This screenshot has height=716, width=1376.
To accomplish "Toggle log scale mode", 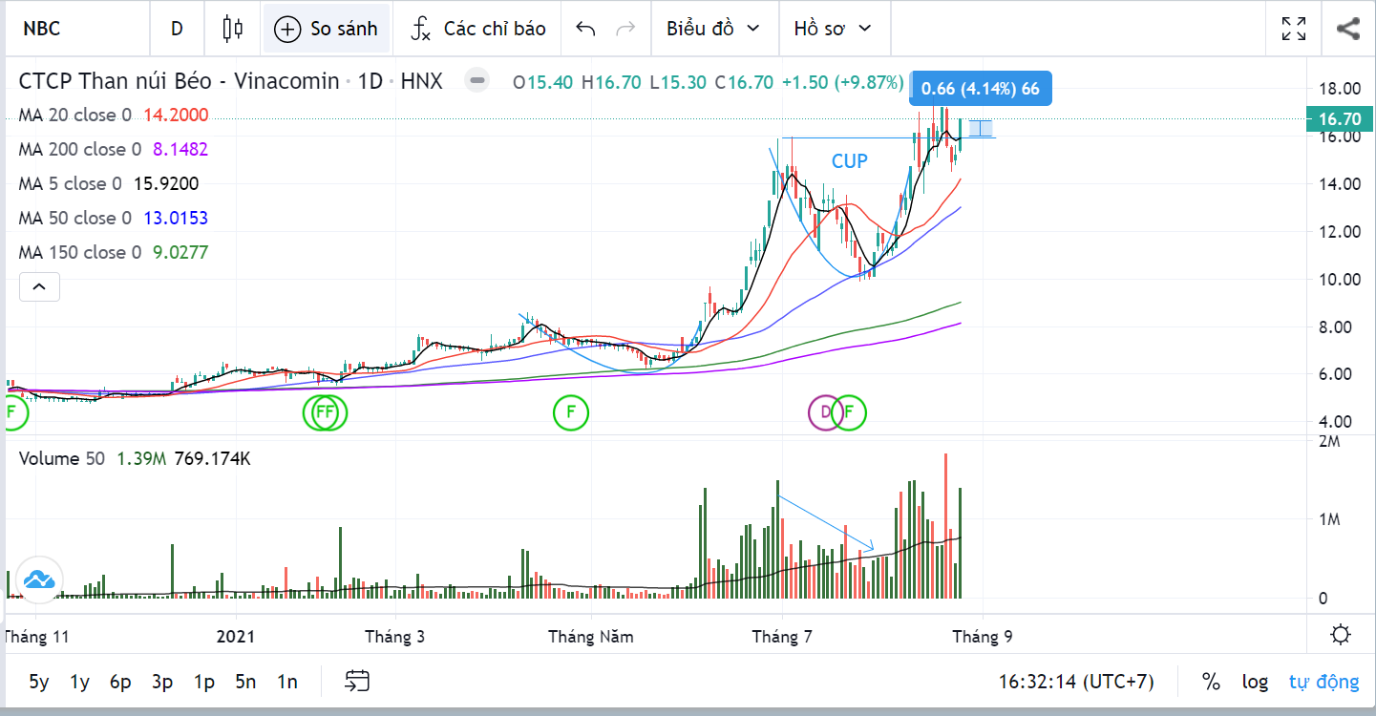I will tap(1255, 682).
